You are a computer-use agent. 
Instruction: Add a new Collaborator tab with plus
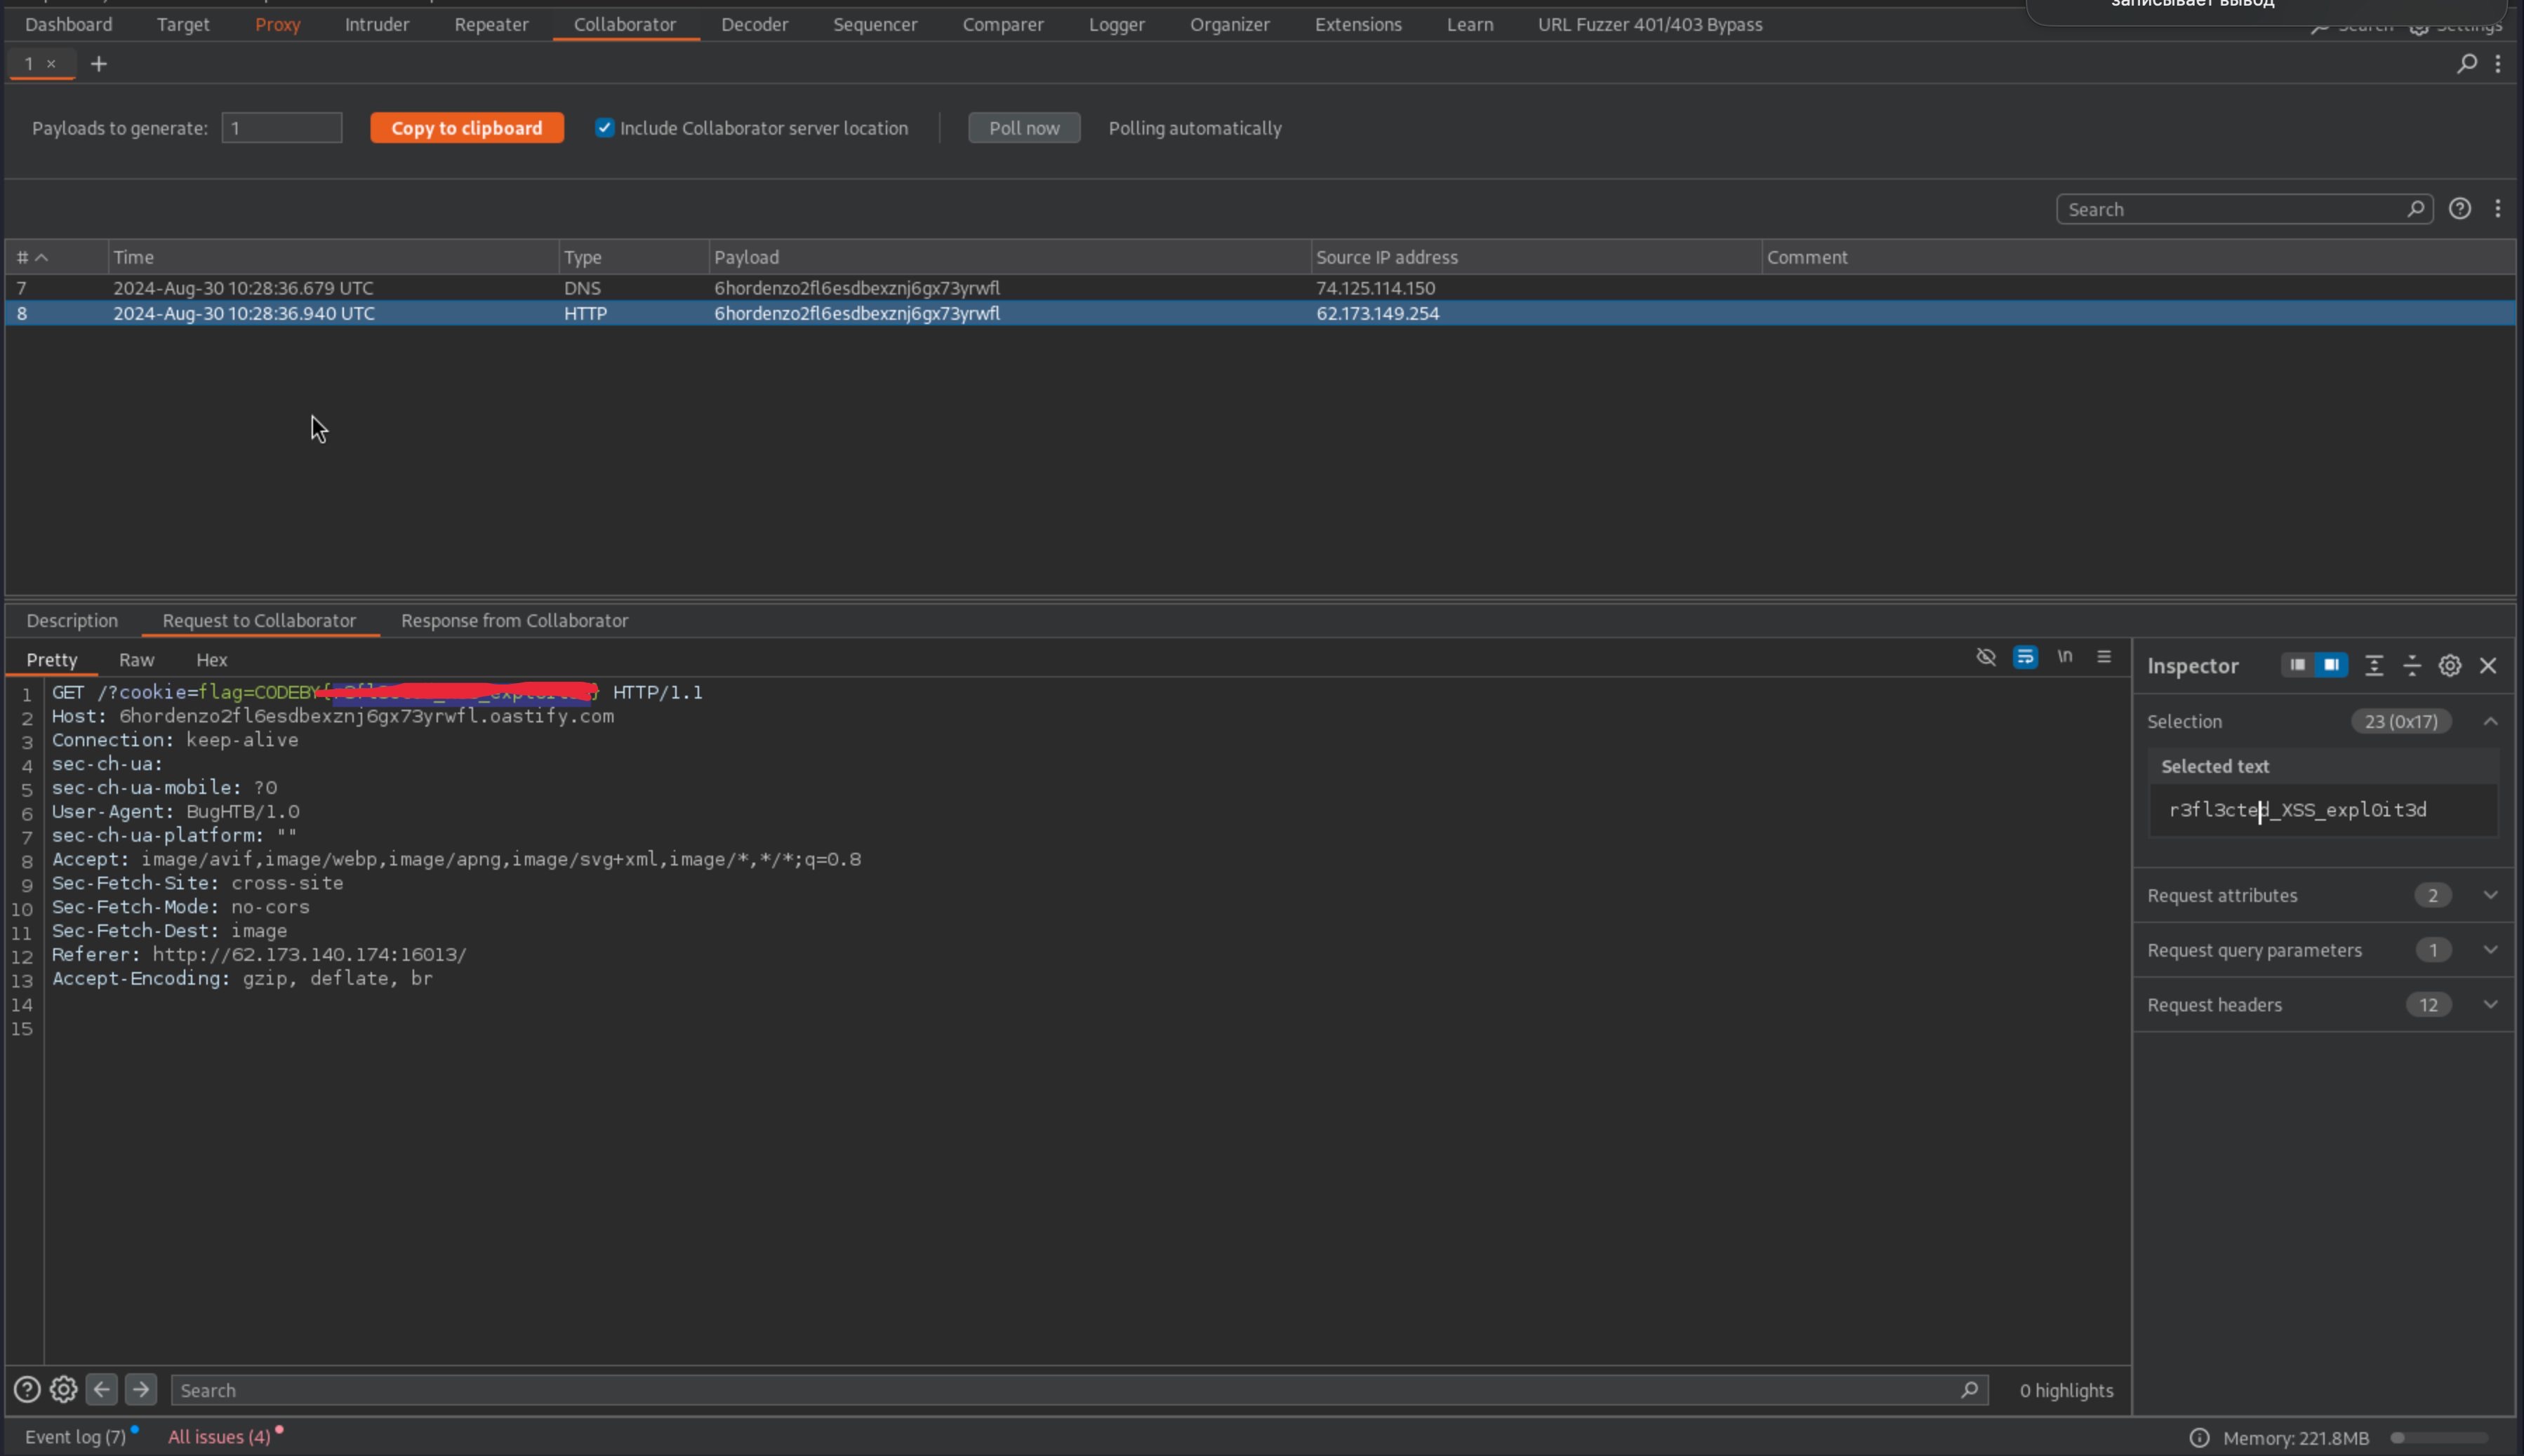[x=98, y=64]
